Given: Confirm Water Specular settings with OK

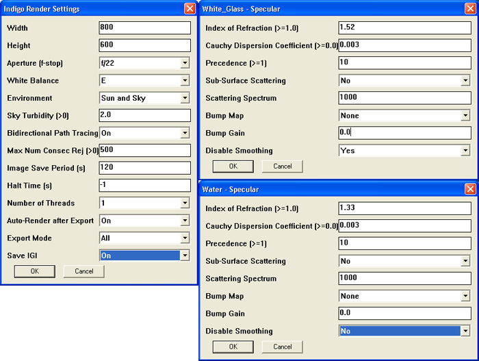Looking at the screenshot, I should tap(233, 347).
